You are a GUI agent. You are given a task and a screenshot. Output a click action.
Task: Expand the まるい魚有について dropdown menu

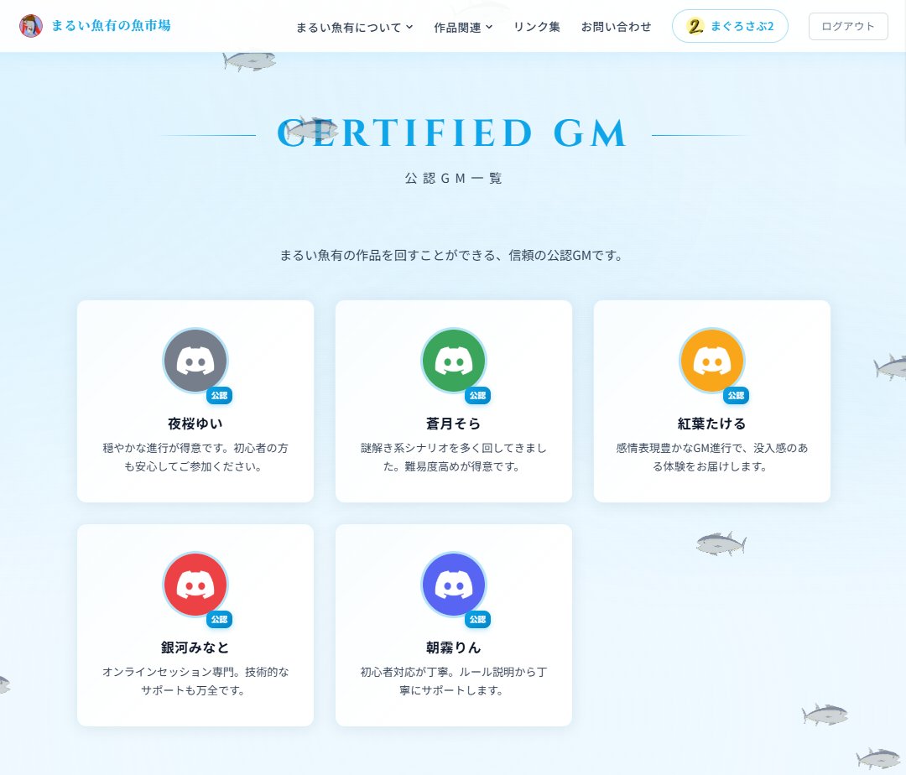354,27
